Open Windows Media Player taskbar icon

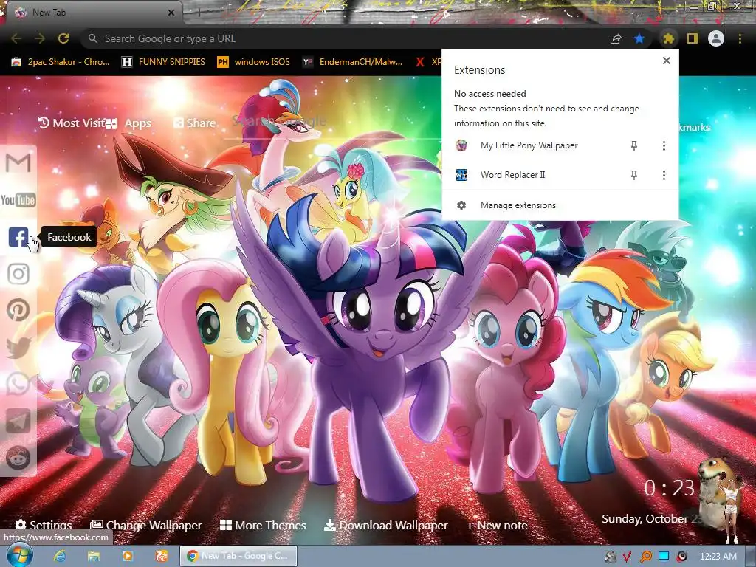tap(127, 556)
